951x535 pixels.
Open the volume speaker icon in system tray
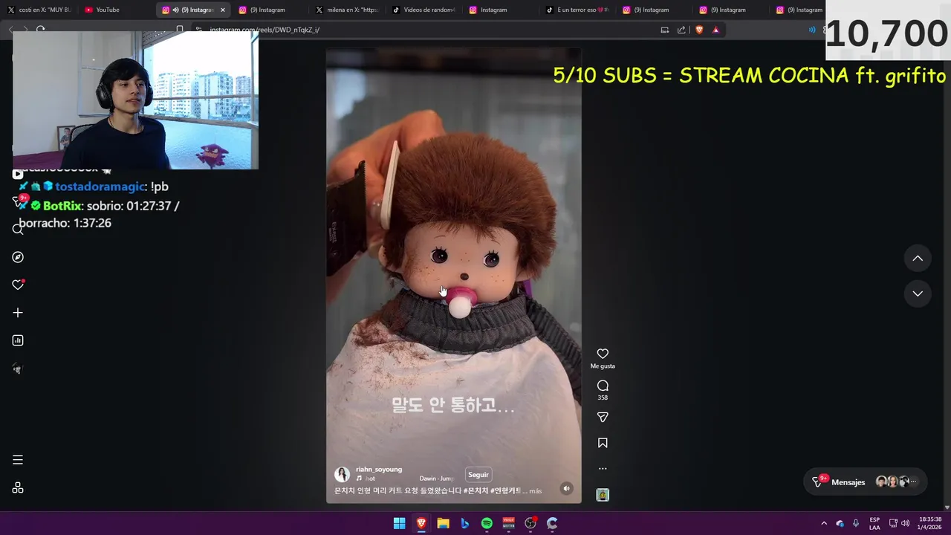coord(905,523)
